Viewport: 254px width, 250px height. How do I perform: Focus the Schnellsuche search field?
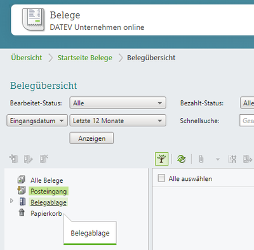247,121
